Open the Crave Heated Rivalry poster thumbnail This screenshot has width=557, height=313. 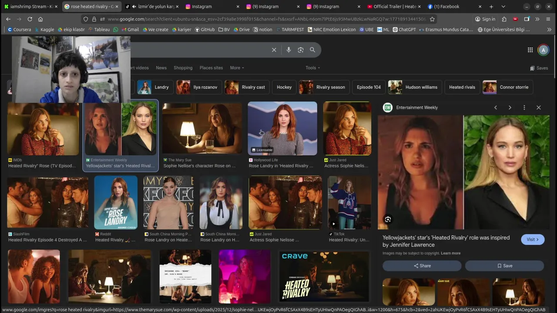[324, 276]
